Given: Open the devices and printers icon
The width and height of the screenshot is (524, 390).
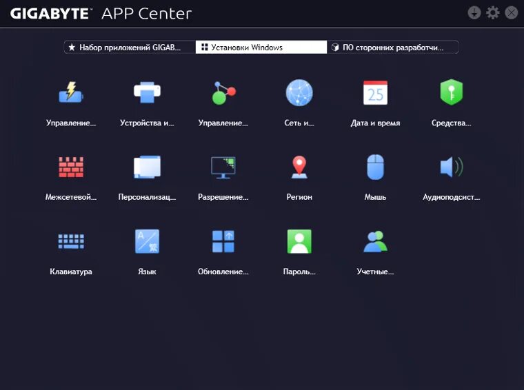Looking at the screenshot, I should click(147, 92).
